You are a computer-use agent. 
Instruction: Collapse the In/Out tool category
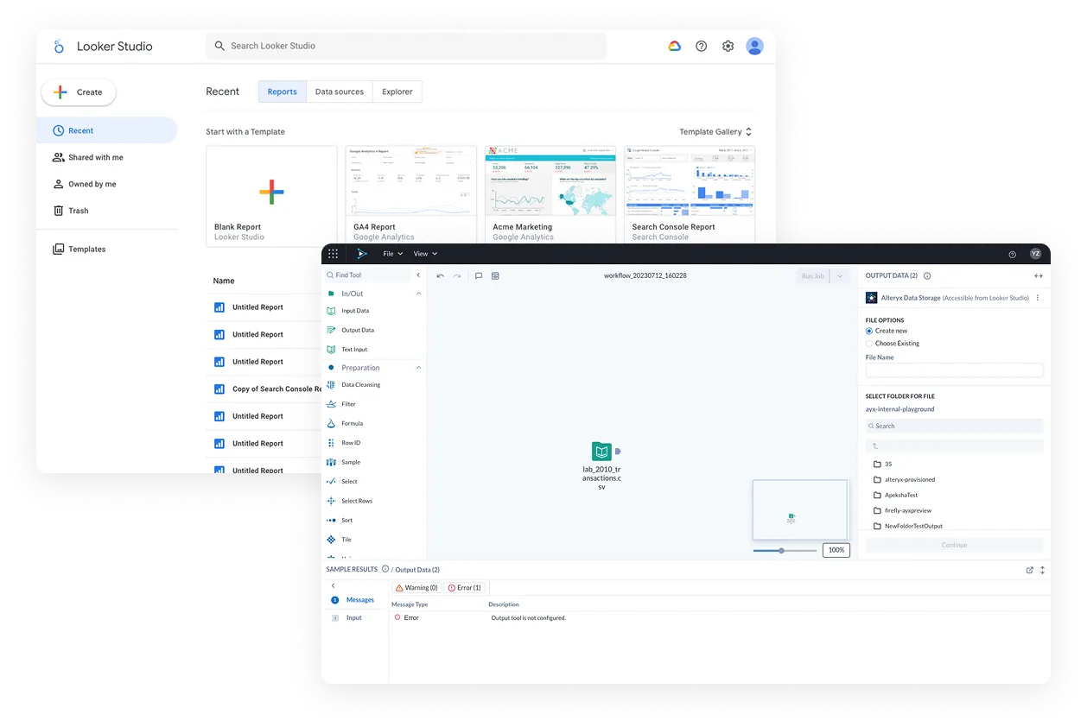point(419,294)
